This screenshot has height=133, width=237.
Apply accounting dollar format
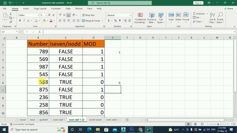coord(109,21)
